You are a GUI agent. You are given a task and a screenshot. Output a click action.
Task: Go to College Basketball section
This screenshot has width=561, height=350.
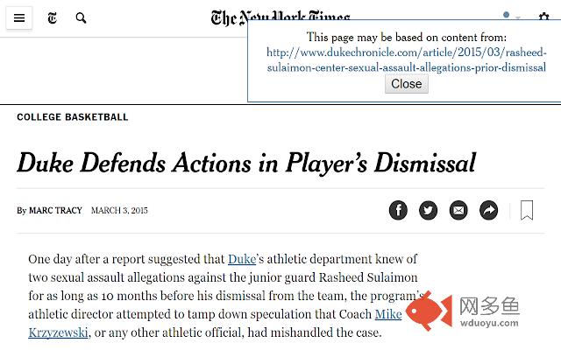[x=73, y=117]
